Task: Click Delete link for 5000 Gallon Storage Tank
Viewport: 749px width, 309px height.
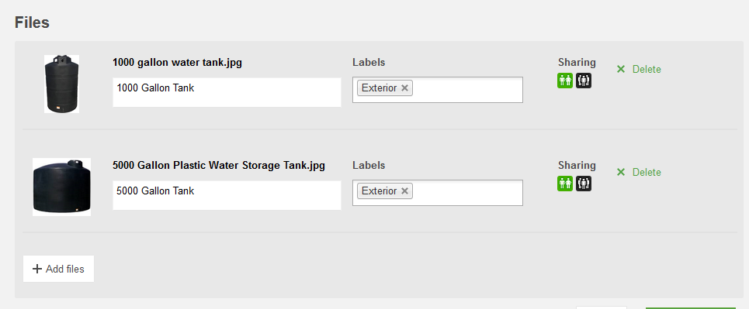Action: pos(647,172)
